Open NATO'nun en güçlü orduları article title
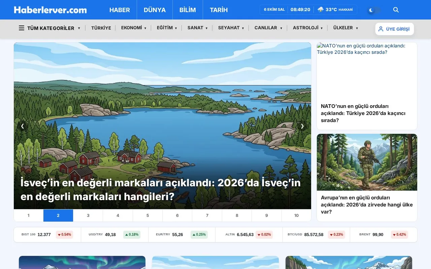Screen dimensions: 431x269 [363, 113]
